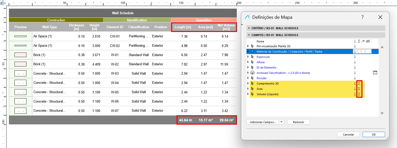397x148 pixels.
Task: Collapse the CAMPOS / IES-01 WALL SCHEDULE section
Action: coord(249,35)
